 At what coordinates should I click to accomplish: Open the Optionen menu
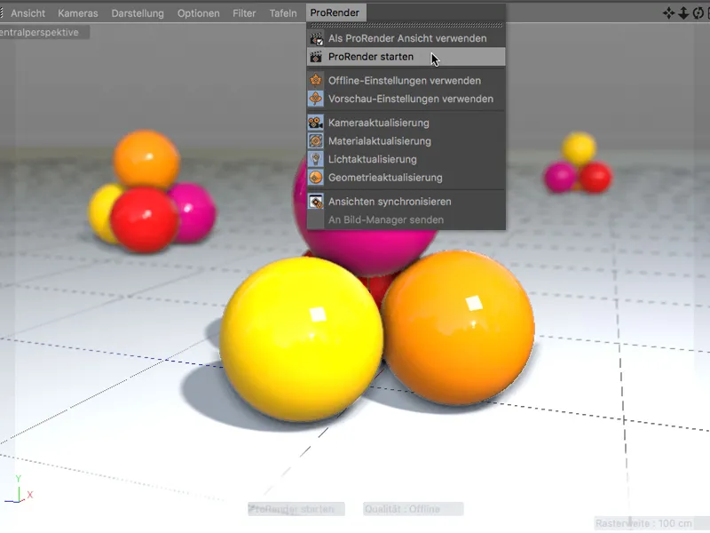point(198,13)
